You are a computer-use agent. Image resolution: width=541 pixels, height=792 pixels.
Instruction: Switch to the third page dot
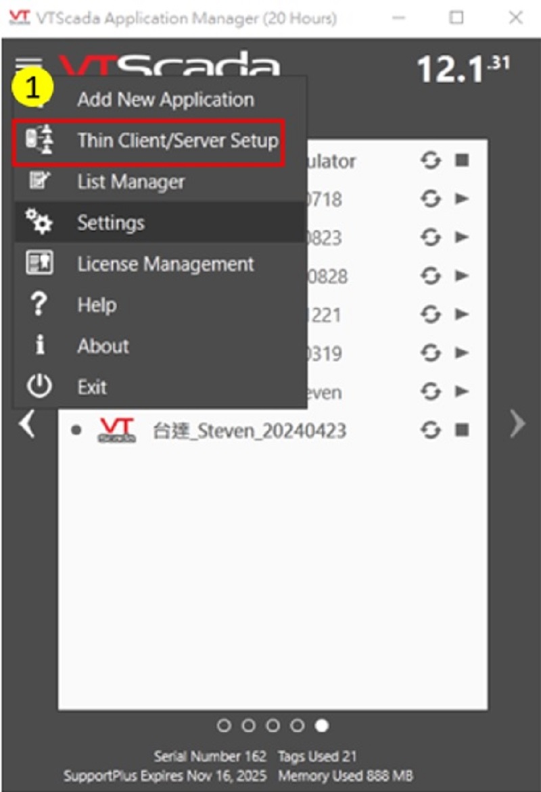[x=273, y=726]
